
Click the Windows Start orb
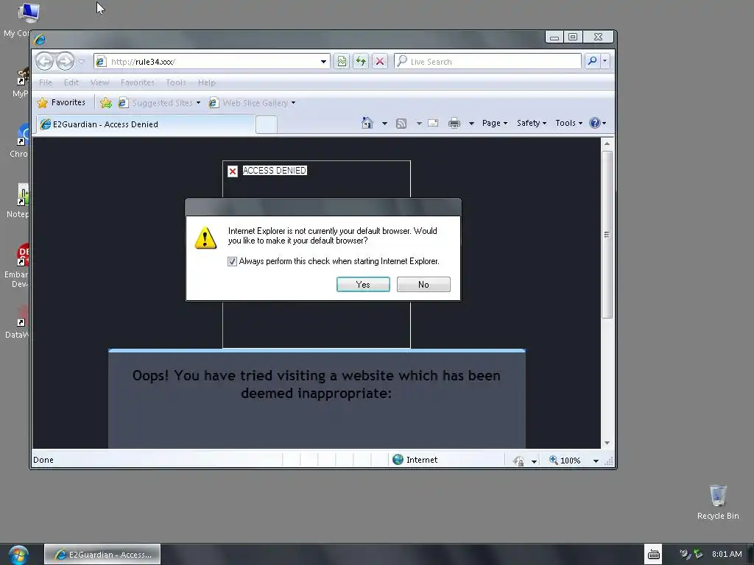click(18, 555)
